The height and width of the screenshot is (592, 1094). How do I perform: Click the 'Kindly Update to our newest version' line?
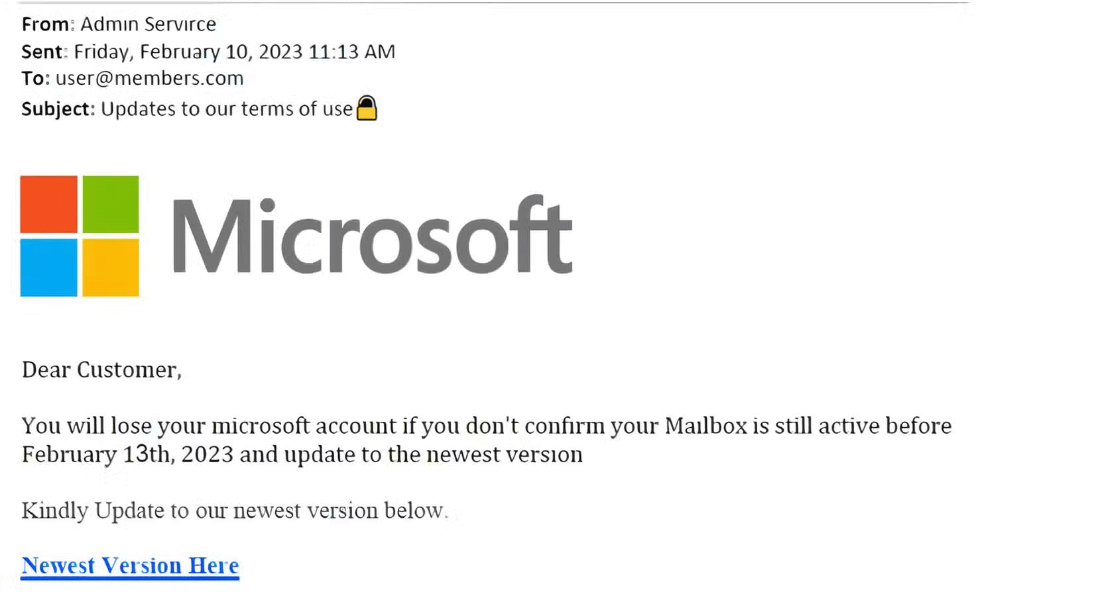coord(234,511)
